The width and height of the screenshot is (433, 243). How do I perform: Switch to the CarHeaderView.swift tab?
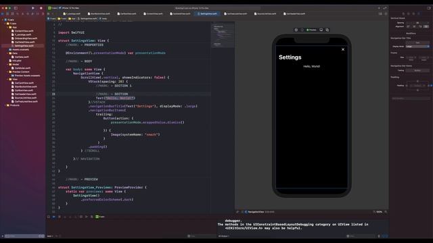point(294,13)
